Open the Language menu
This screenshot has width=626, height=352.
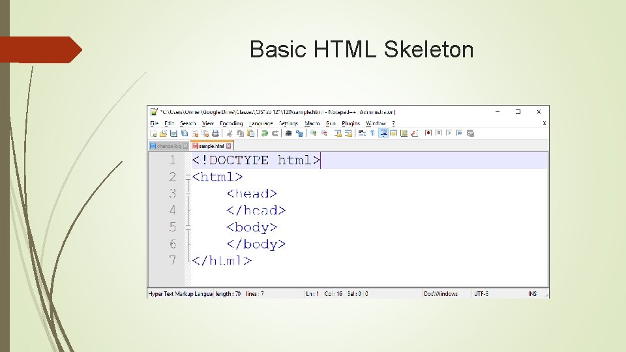261,123
